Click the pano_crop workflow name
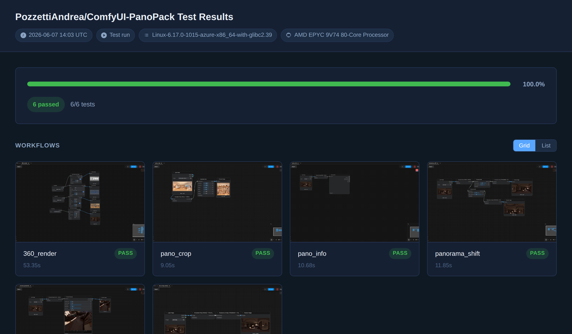This screenshot has height=334, width=572. 176,254
